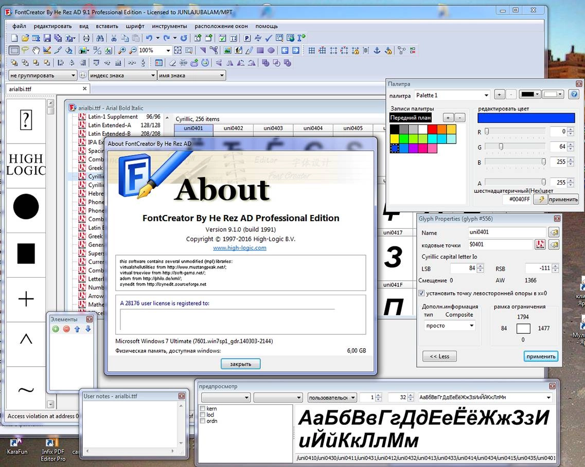The image size is (585, 467).
Task: Adjust the G color slider
Action: click(501, 147)
